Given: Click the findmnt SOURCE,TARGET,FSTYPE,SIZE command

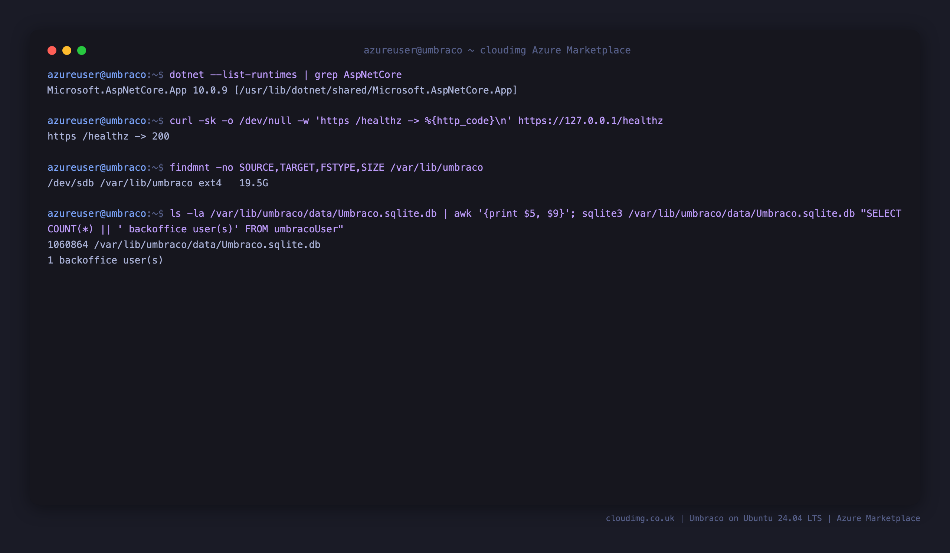Looking at the screenshot, I should pos(326,167).
